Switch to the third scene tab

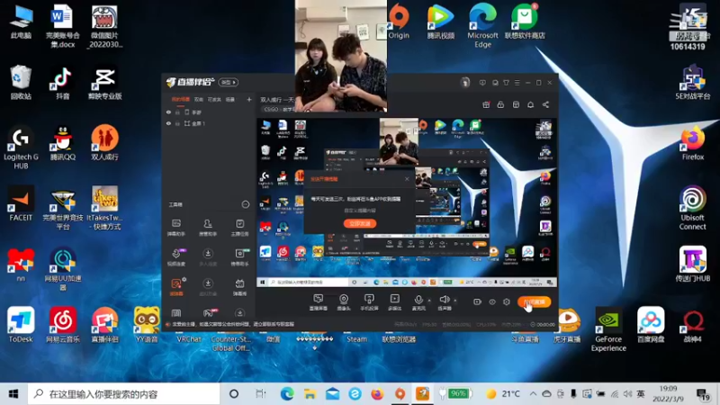pos(214,99)
